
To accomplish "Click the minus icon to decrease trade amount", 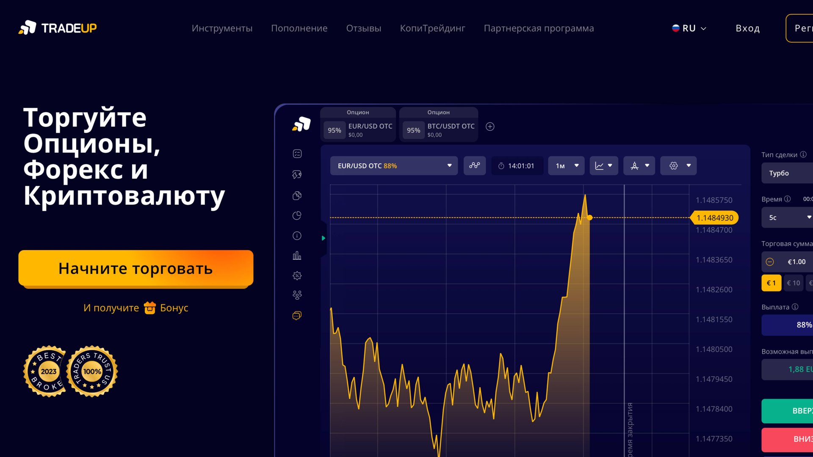I will (770, 262).
